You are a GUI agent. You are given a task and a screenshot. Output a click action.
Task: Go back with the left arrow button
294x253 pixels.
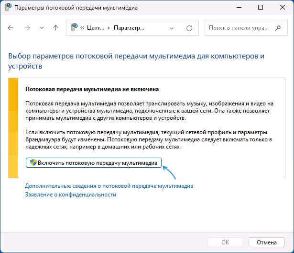[11, 28]
